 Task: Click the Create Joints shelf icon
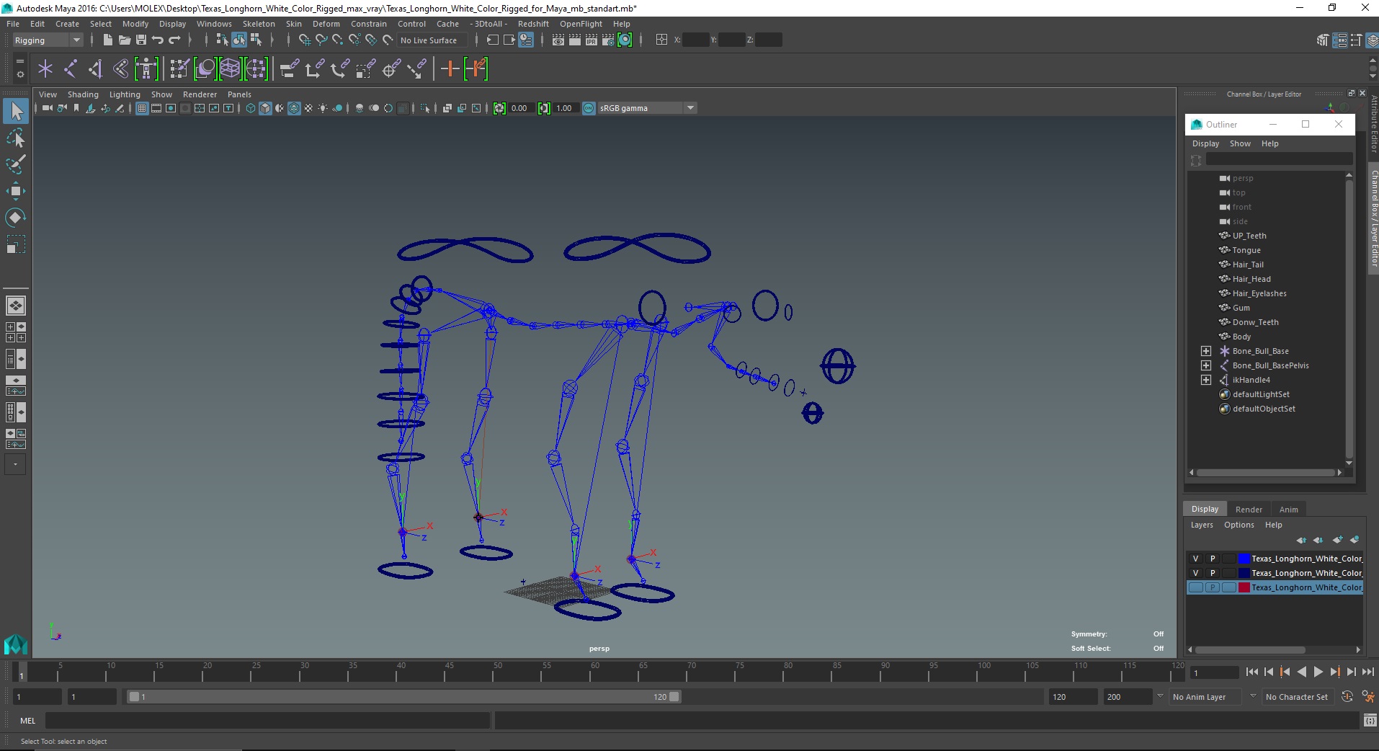coord(71,69)
